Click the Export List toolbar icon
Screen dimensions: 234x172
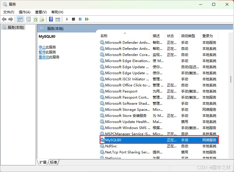[x=42, y=19]
